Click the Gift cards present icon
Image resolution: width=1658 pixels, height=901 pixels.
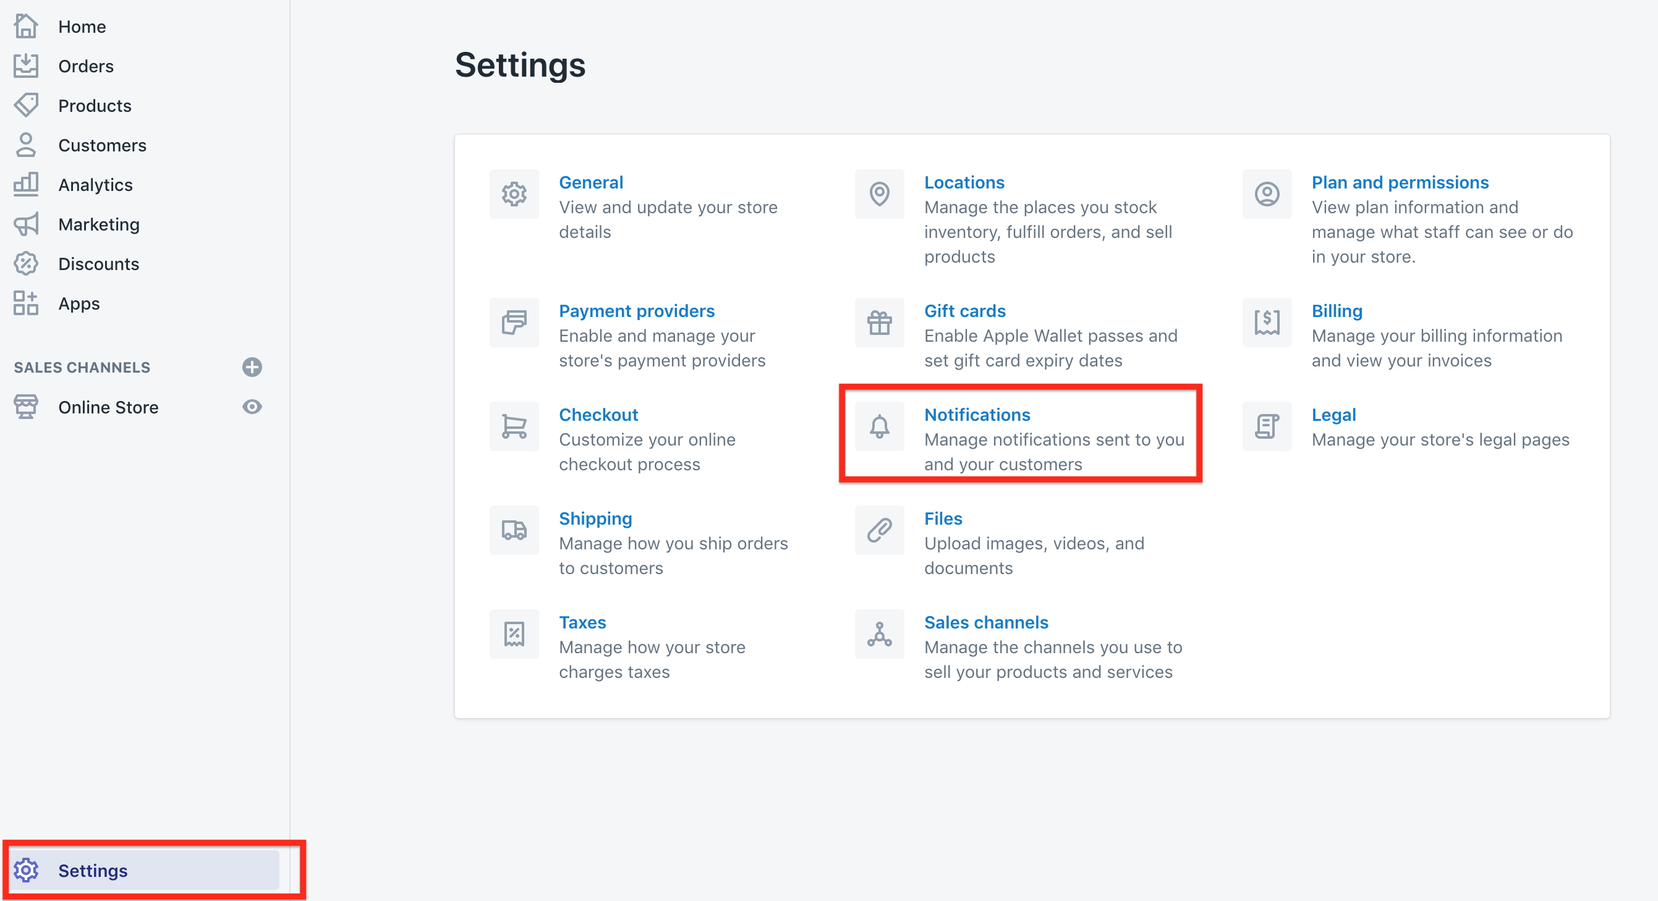(x=879, y=323)
